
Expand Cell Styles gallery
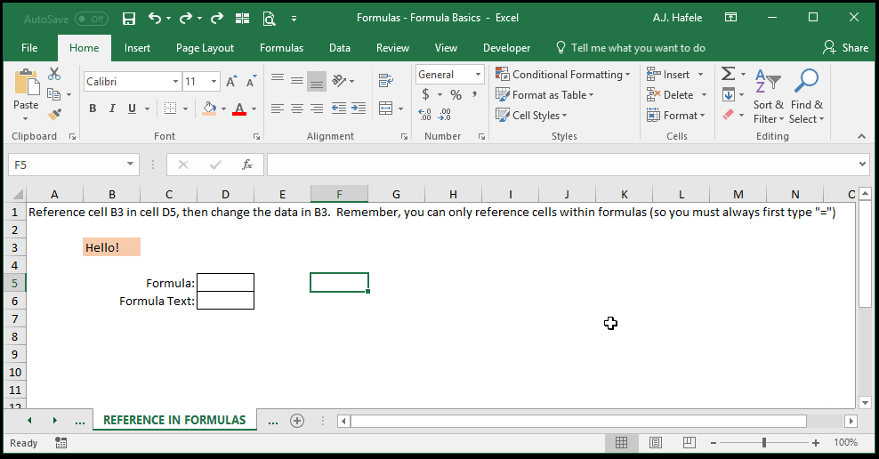[531, 115]
